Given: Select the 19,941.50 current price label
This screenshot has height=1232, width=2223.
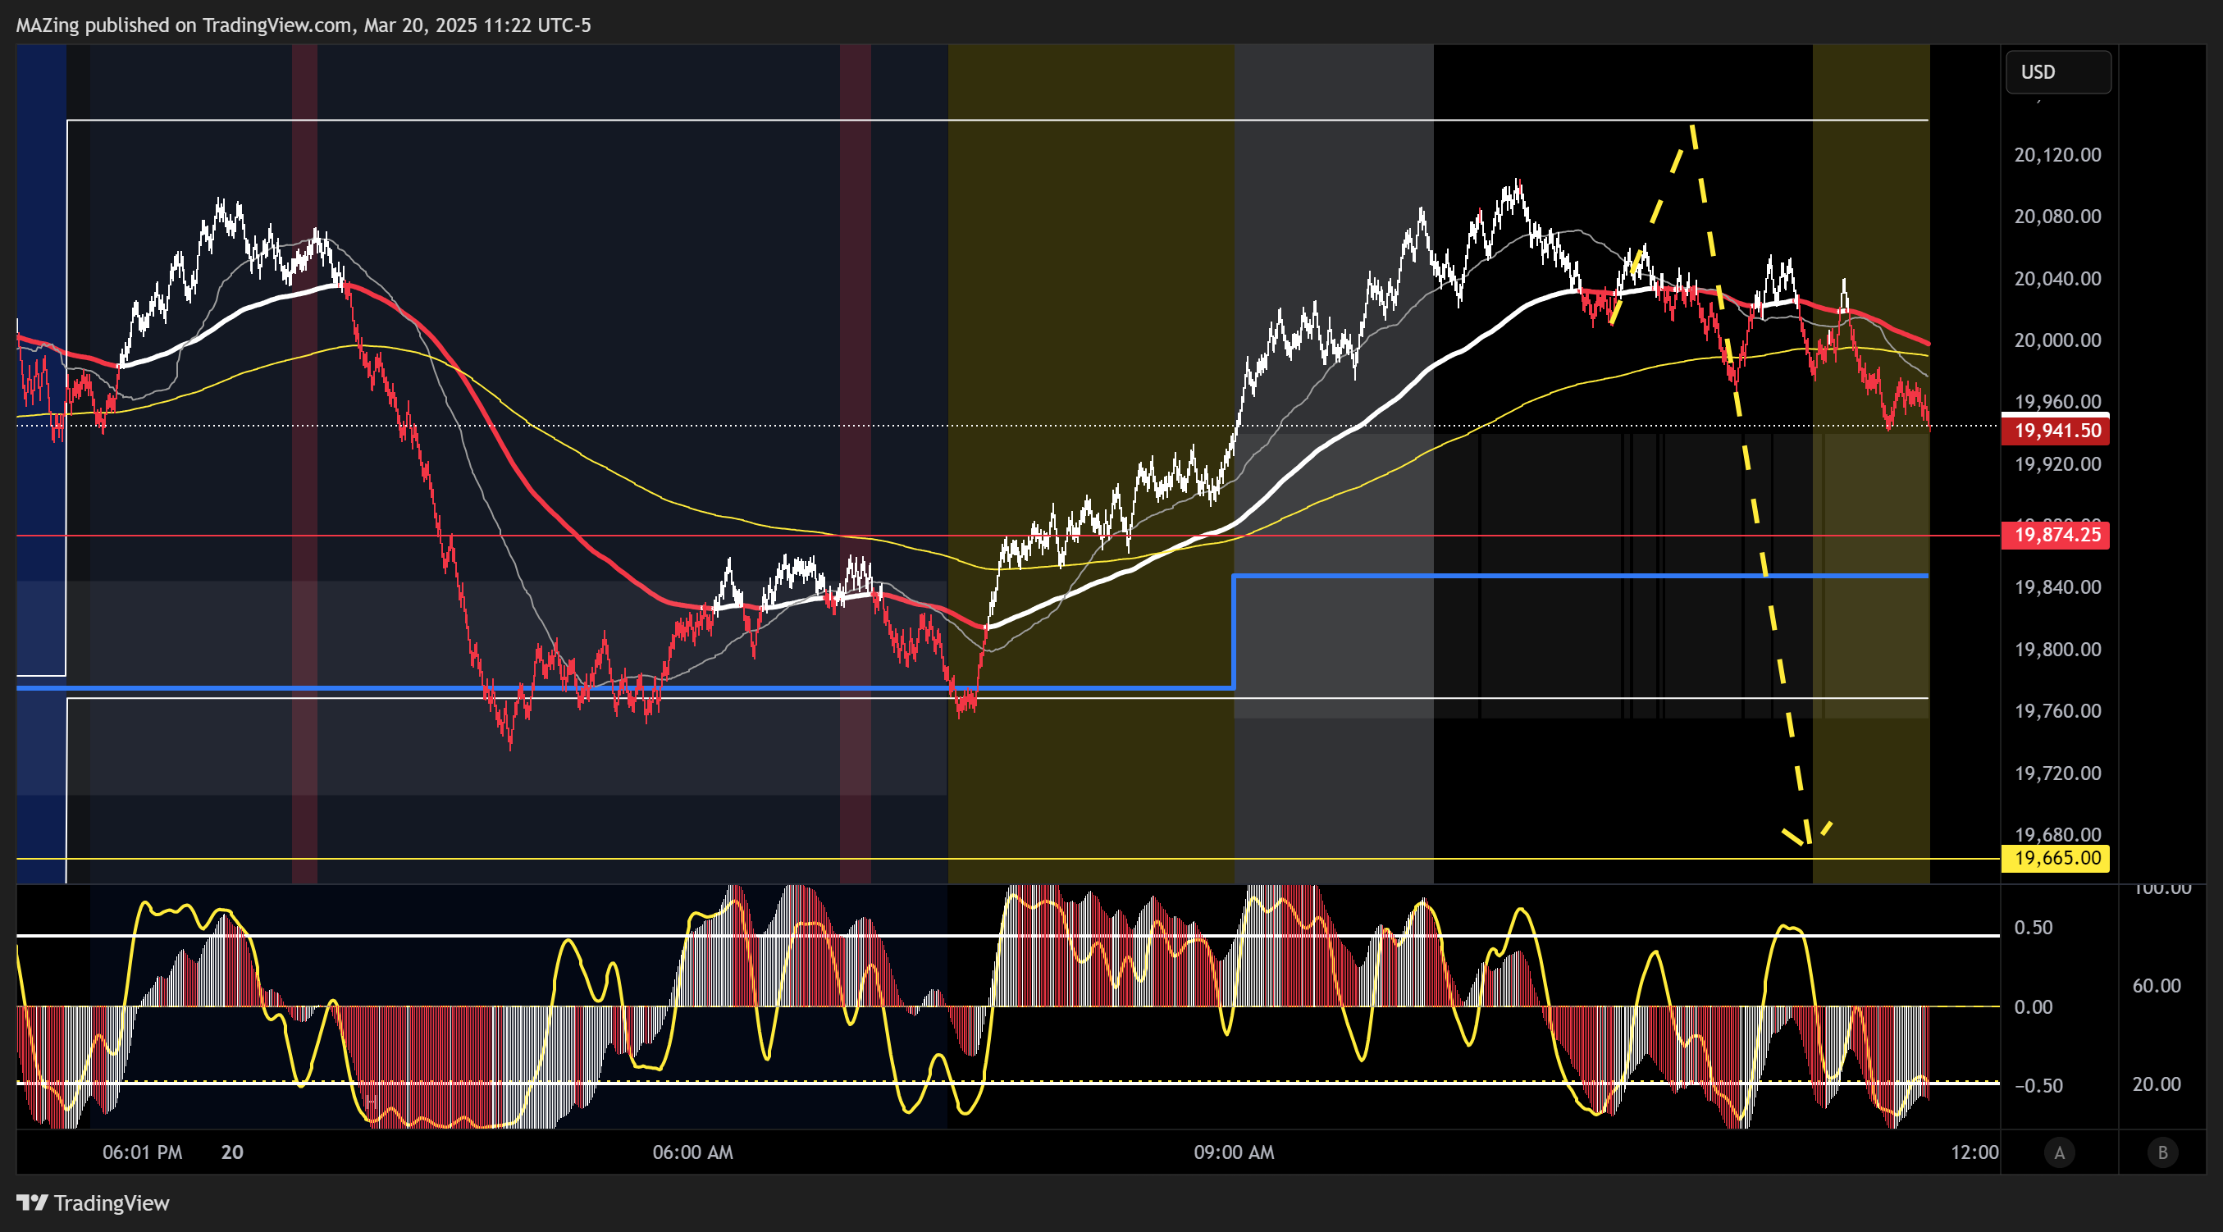Looking at the screenshot, I should (x=2056, y=431).
